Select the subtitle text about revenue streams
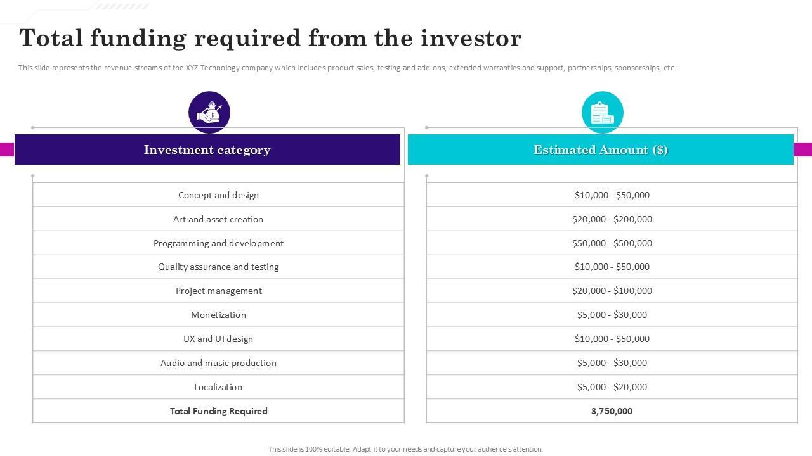 (x=347, y=68)
